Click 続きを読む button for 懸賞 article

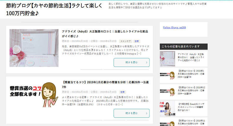(x=132, y=113)
